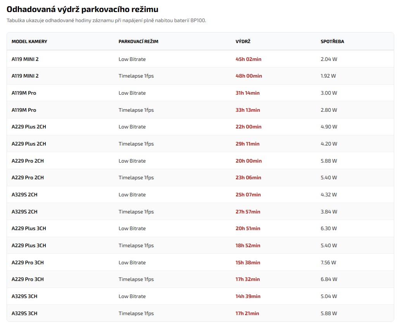Image resolution: width=400 pixels, height=326 pixels.
Task: Select the 6.30 W consumption cell
Action: (329, 229)
